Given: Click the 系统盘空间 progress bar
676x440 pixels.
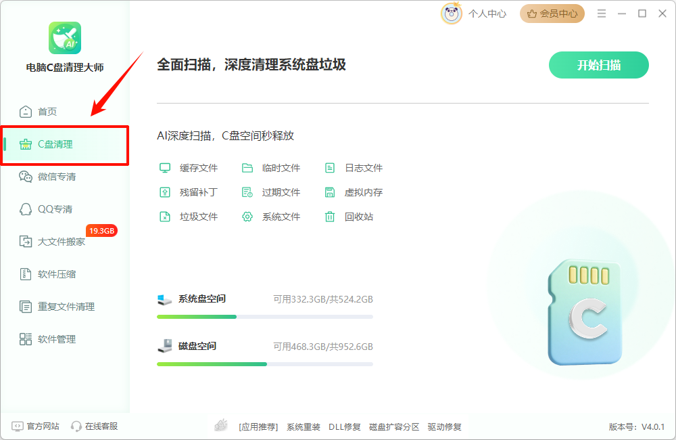Looking at the screenshot, I should [264, 316].
